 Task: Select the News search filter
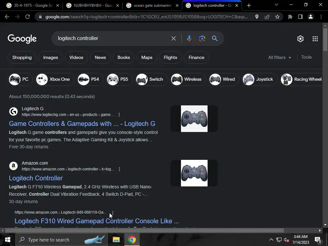click(x=100, y=57)
